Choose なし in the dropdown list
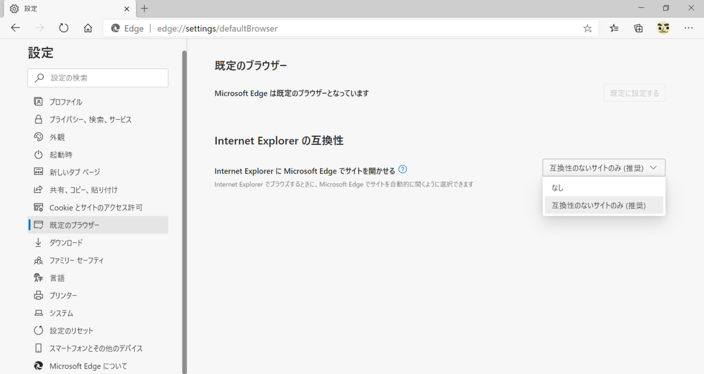 (604, 188)
